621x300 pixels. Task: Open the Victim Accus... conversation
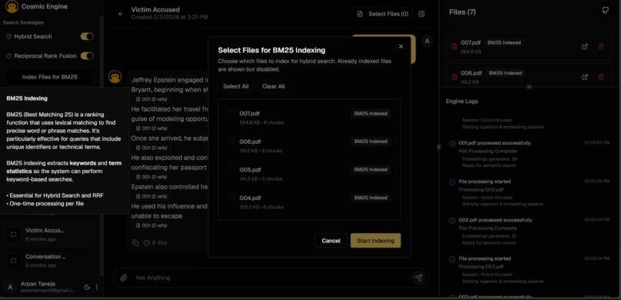point(51,235)
